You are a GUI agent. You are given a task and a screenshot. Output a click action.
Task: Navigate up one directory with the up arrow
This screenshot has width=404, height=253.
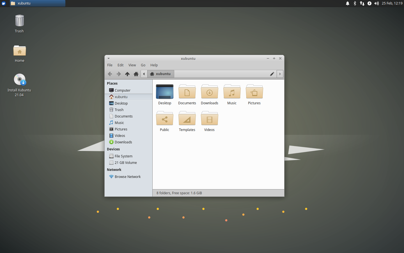coord(127,74)
